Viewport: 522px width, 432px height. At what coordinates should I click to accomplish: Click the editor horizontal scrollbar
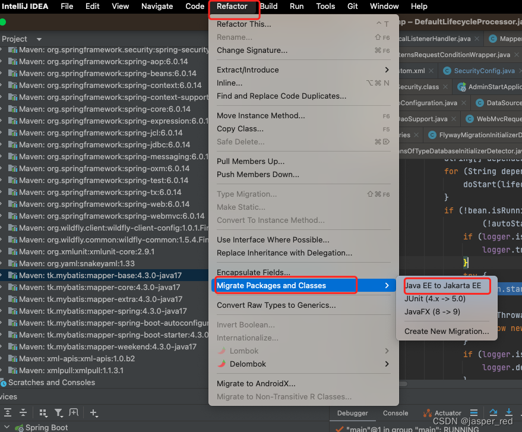point(403,384)
